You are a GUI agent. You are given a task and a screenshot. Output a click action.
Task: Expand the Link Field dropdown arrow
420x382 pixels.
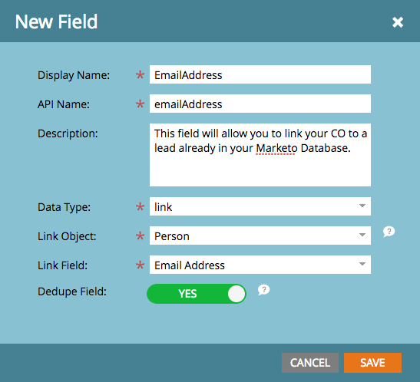point(362,265)
